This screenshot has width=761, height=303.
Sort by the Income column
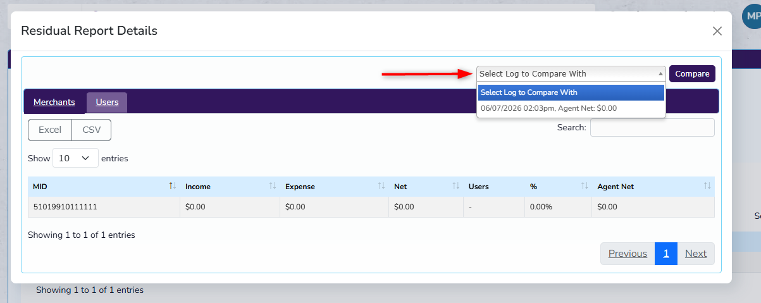tap(230, 187)
